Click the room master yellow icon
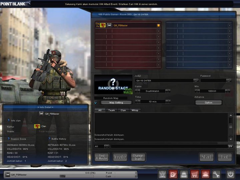The height and width of the screenshot is (180, 240). pyautogui.click(x=159, y=25)
